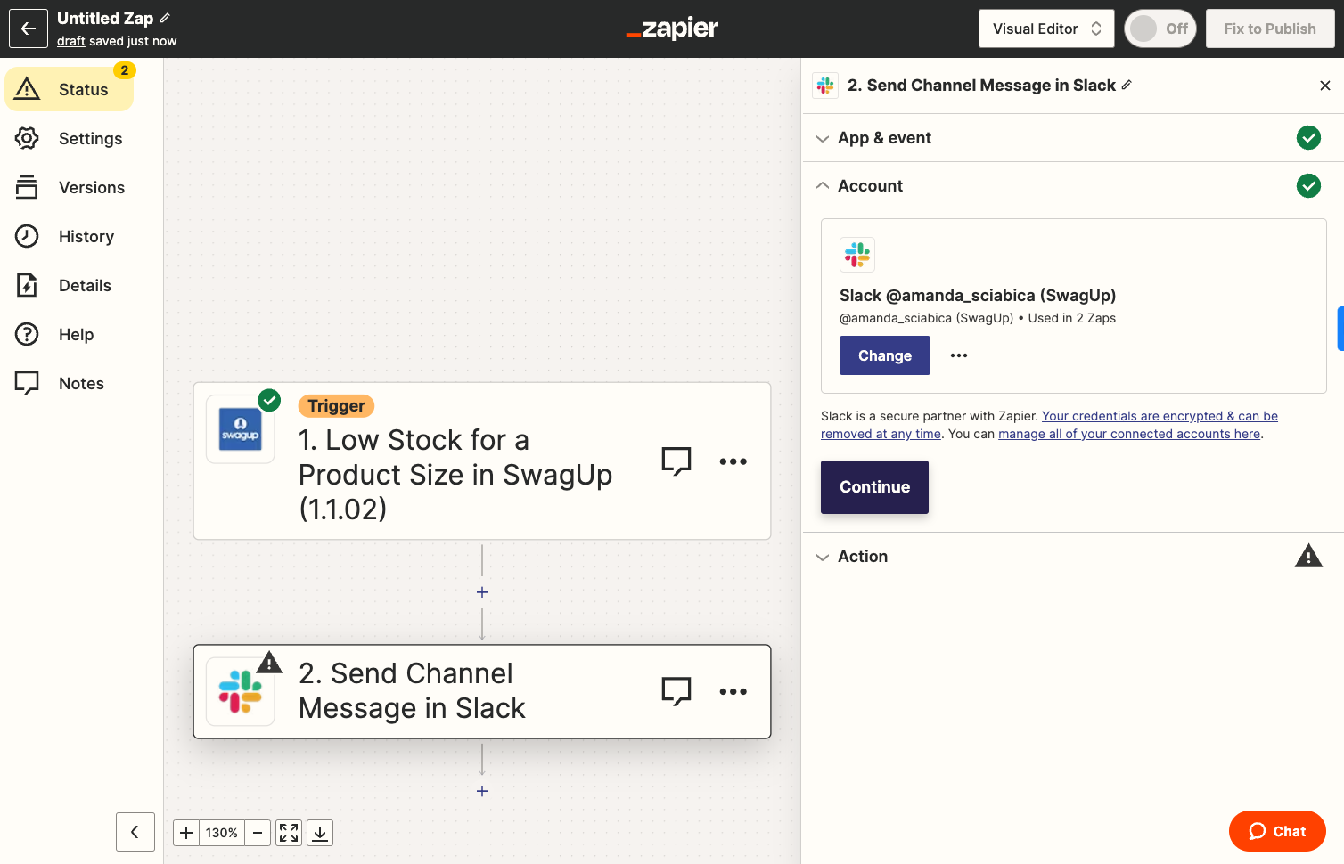Add a step after the Slack action
Image resolution: width=1344 pixels, height=864 pixels.
click(x=482, y=791)
